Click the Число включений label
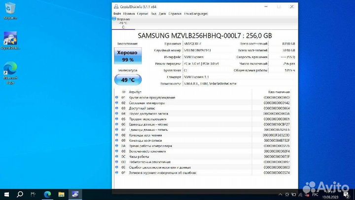This screenshot has height=200, width=355. [253, 64]
